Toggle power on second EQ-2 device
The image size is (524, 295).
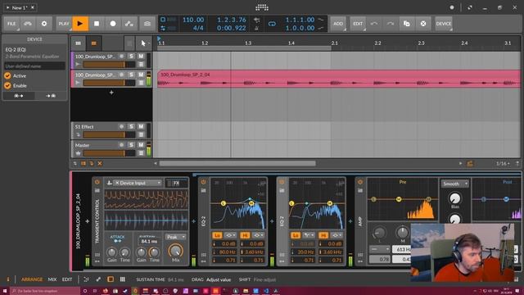coord(282,182)
